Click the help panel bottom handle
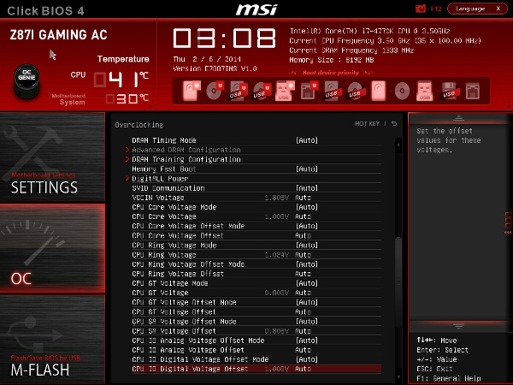 458,326
